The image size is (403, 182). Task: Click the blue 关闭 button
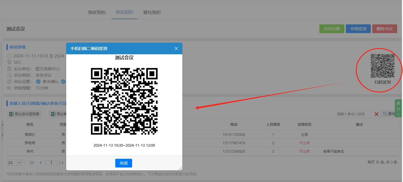[x=124, y=163]
